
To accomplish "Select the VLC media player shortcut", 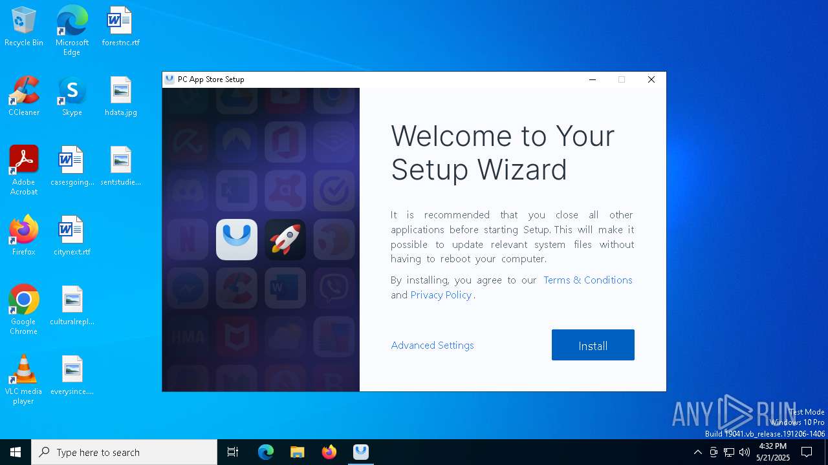I will (x=24, y=379).
